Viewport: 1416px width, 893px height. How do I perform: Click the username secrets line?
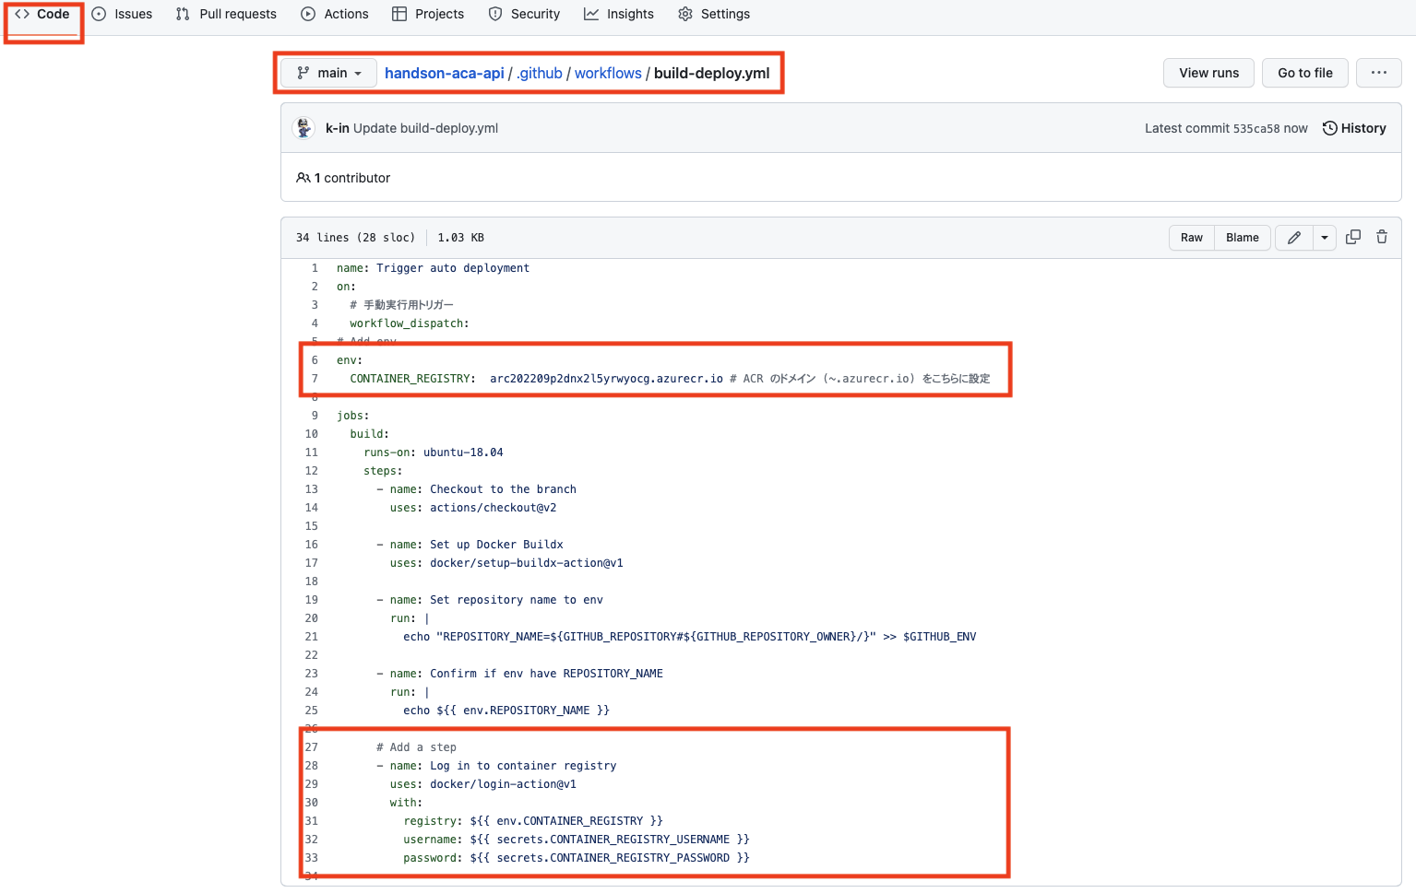(577, 840)
